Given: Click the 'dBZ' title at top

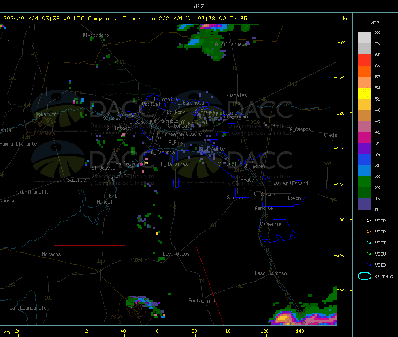Looking at the screenshot, I should click(199, 7).
